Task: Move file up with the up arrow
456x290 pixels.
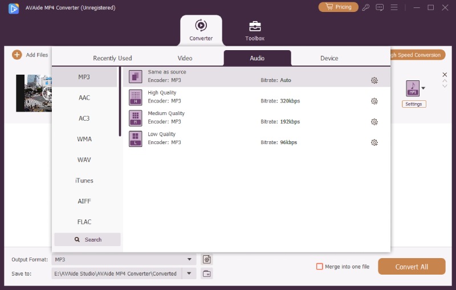Action: tap(445, 81)
